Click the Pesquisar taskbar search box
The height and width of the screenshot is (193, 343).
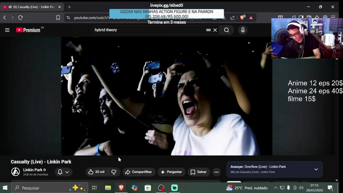click(50, 188)
